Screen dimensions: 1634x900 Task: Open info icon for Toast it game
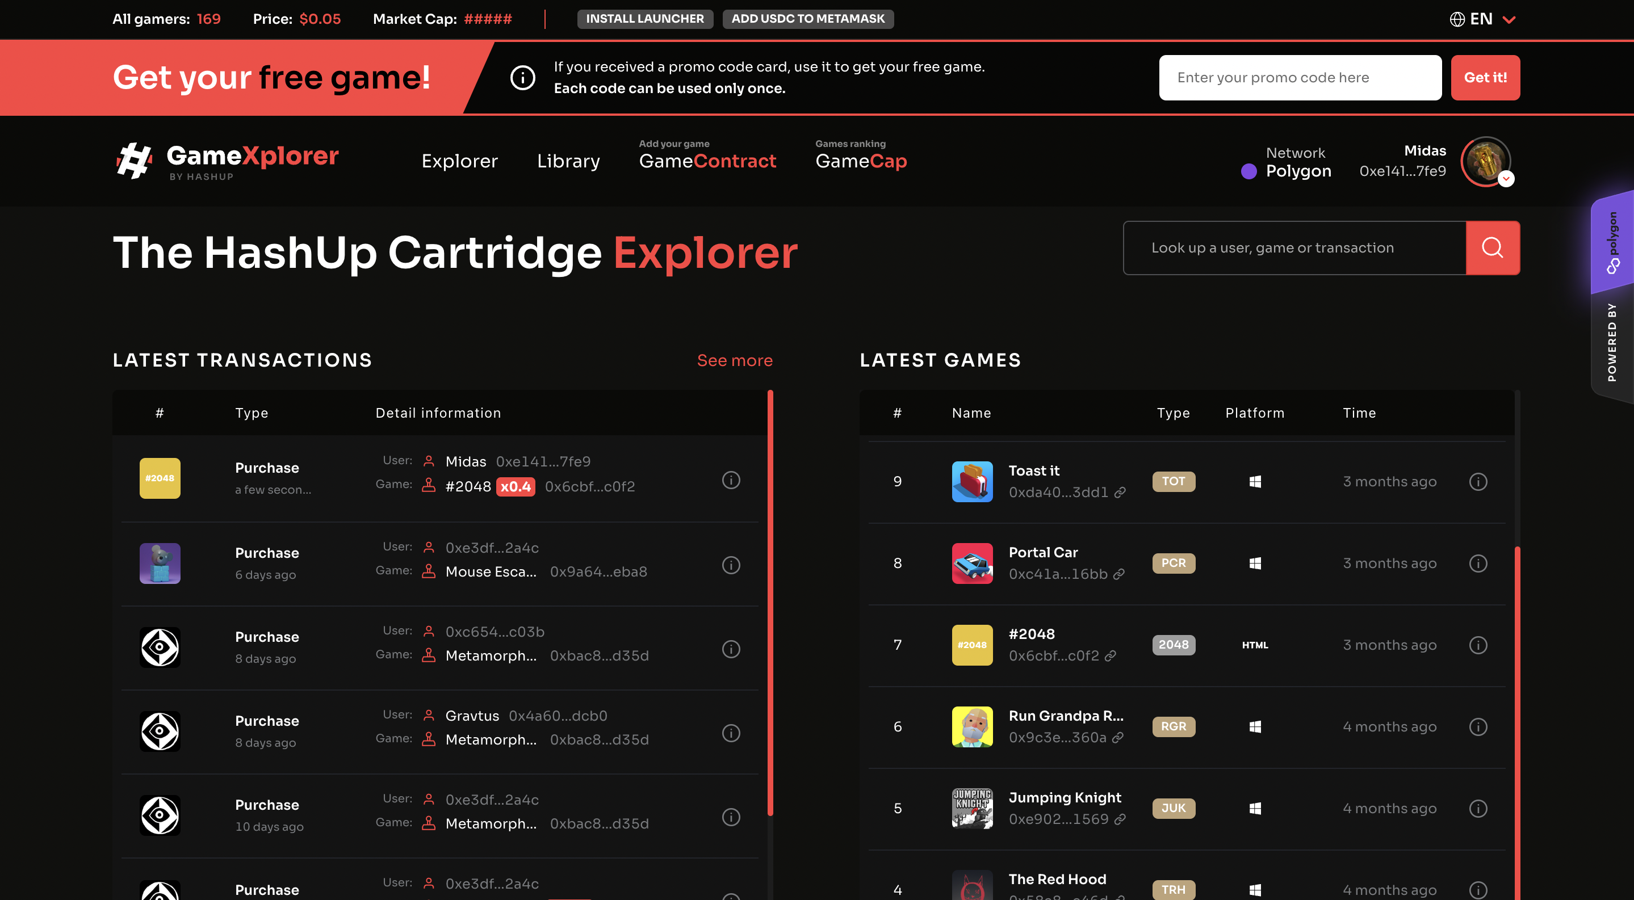[x=1478, y=482]
